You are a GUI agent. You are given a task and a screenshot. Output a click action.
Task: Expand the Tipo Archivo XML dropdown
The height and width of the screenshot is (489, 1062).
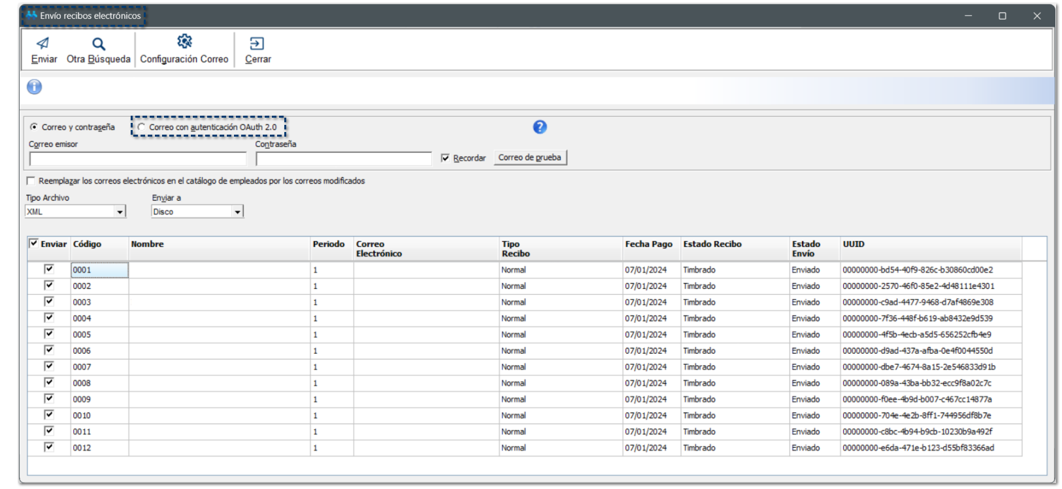[x=120, y=212]
